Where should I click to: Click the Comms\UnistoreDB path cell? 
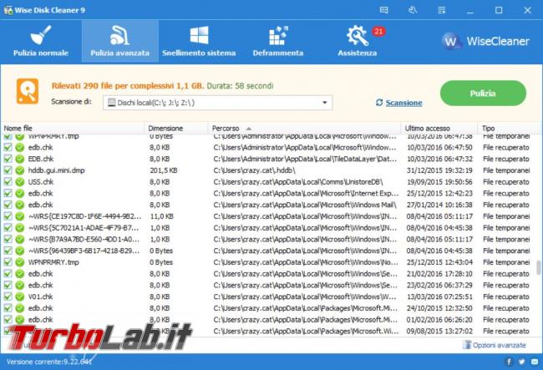(x=298, y=182)
